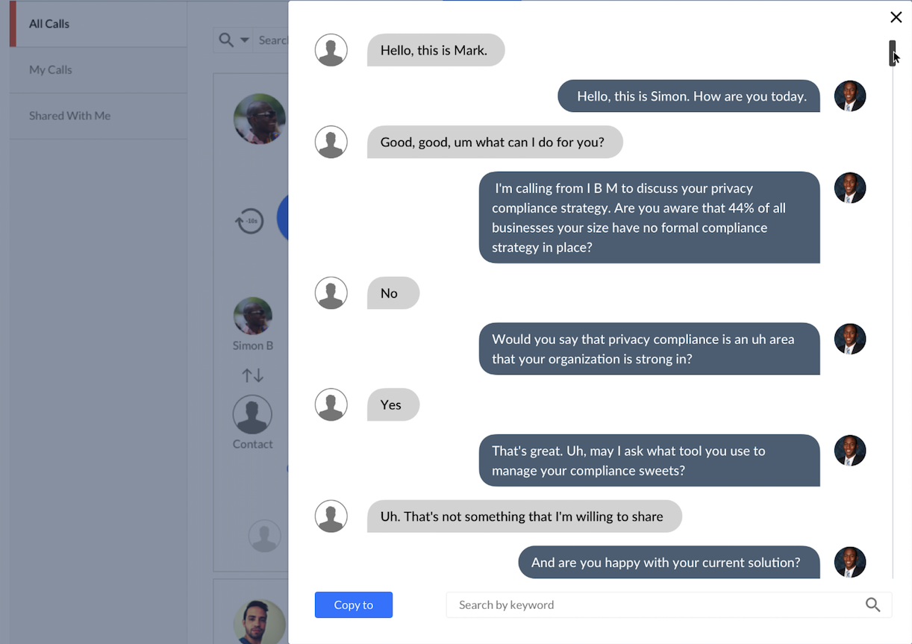
Task: Click the "No" reply bubble
Action: pos(393,293)
